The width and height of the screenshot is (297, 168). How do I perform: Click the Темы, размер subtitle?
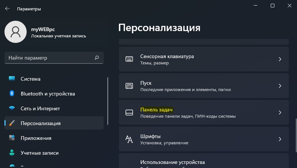click(154, 63)
